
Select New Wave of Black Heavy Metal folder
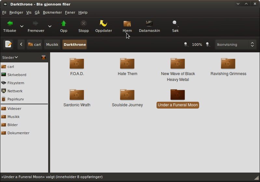(178, 63)
